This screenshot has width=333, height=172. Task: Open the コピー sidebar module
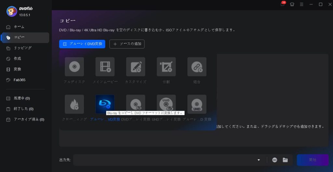(25, 38)
